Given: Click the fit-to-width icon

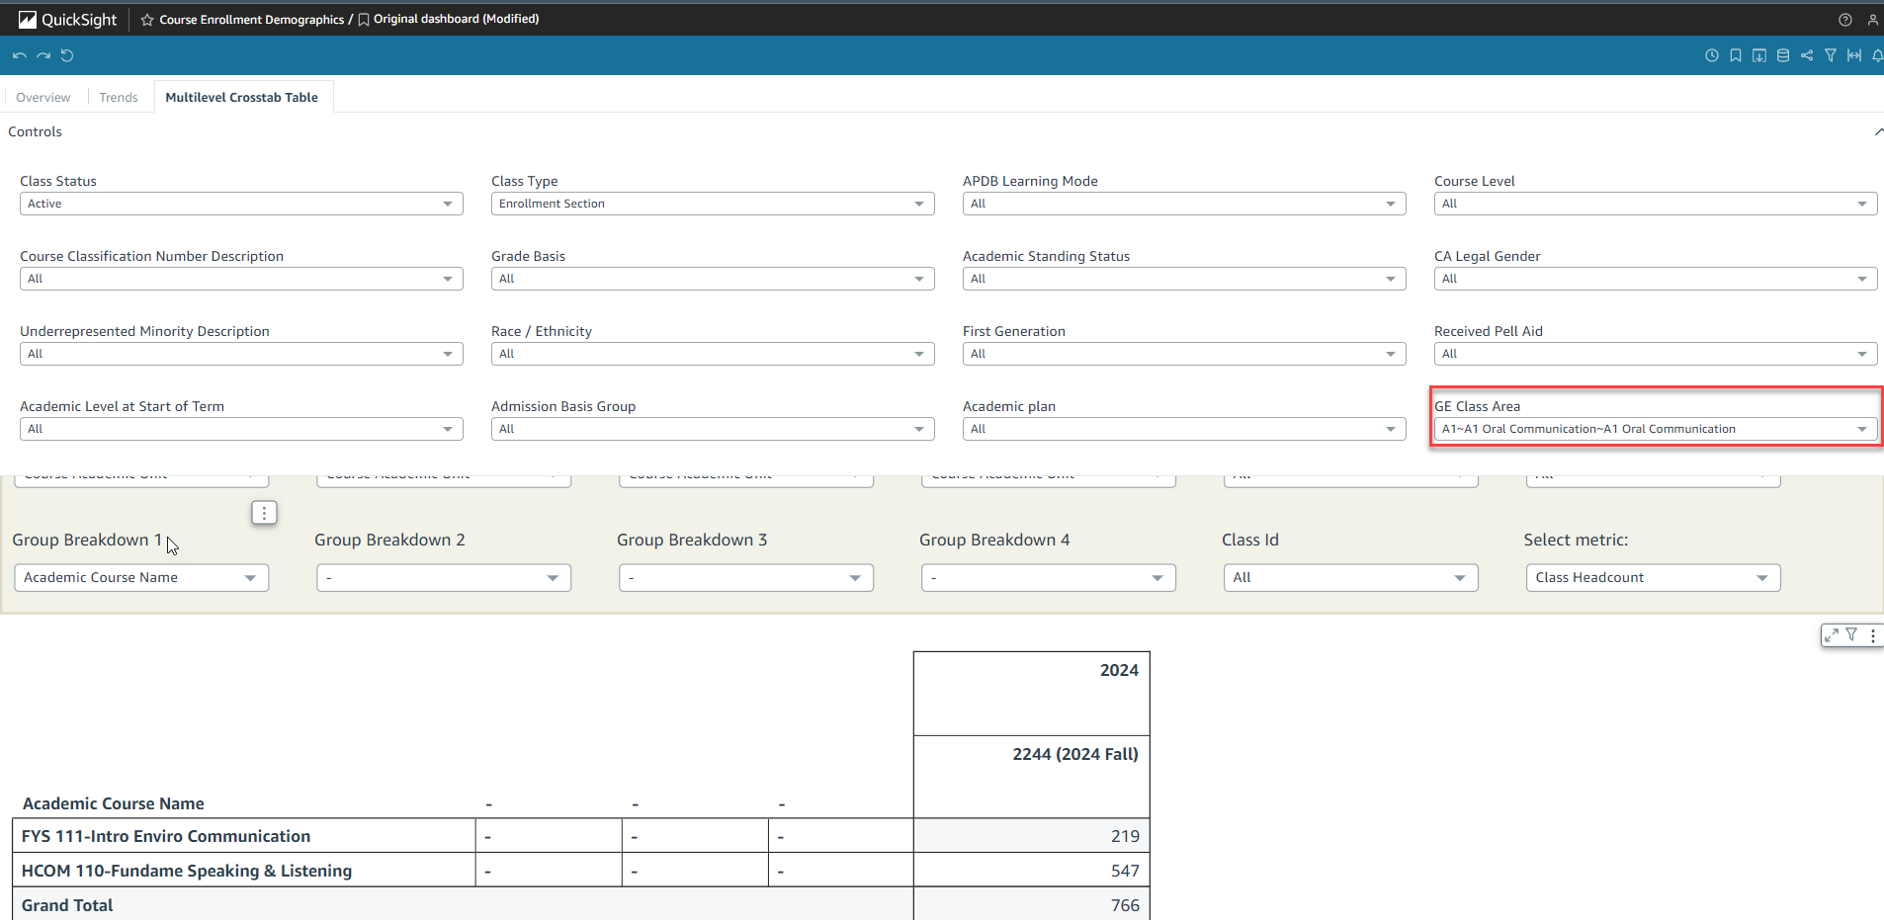Looking at the screenshot, I should [1854, 55].
